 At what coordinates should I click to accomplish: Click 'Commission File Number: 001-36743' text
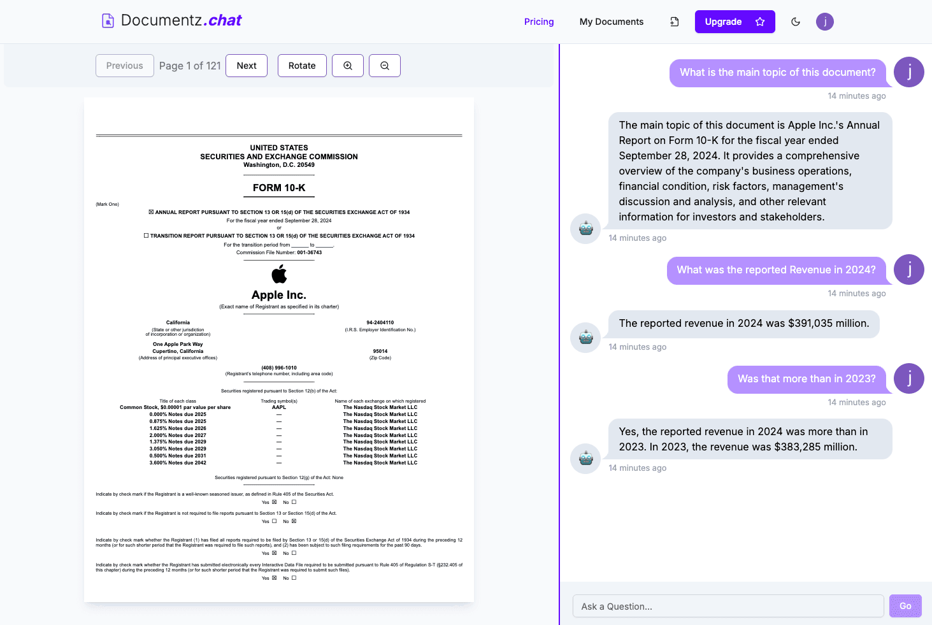279,253
